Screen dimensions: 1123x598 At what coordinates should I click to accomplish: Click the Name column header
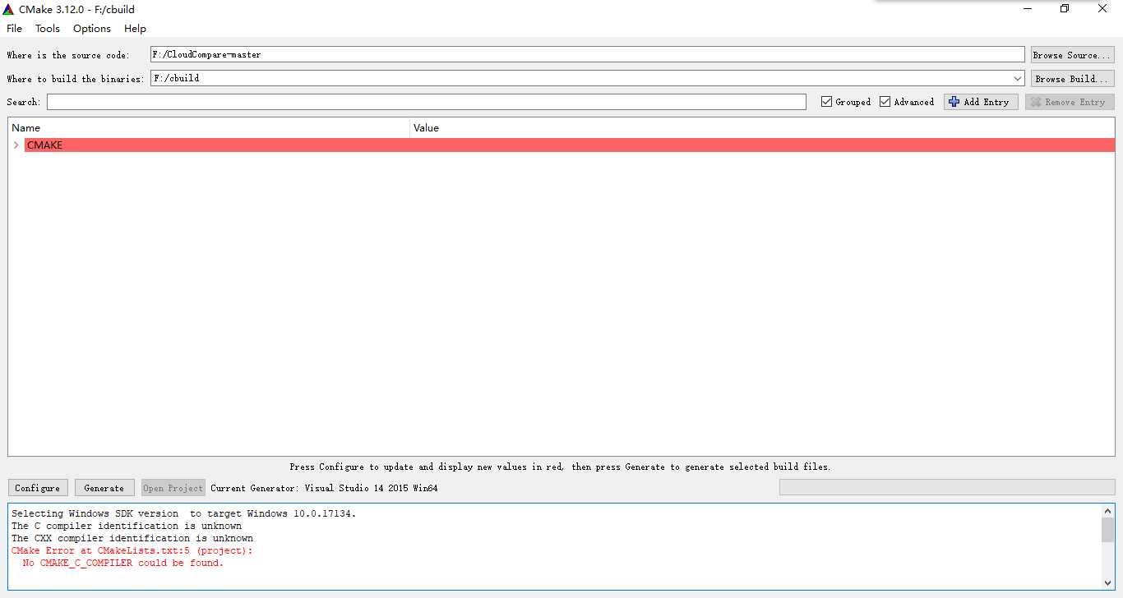pos(209,127)
